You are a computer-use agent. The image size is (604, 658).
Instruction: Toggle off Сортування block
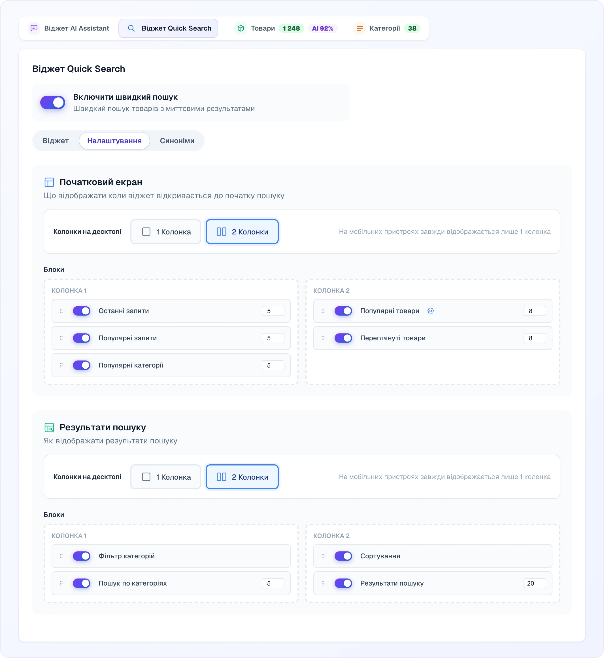click(x=343, y=556)
